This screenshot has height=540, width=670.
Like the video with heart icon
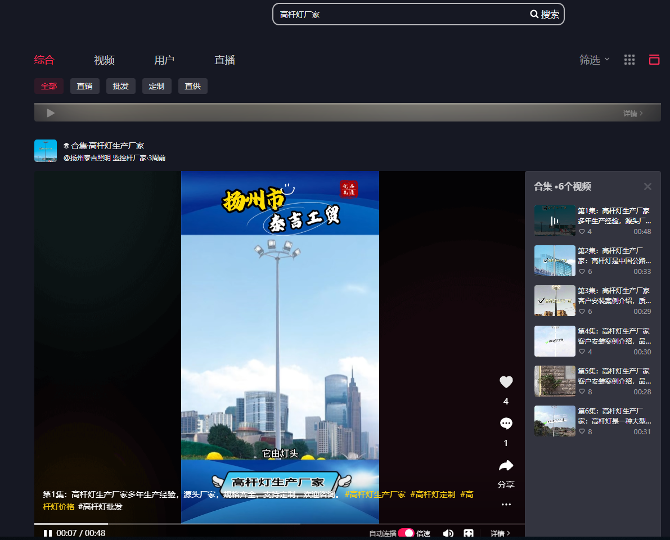(506, 382)
